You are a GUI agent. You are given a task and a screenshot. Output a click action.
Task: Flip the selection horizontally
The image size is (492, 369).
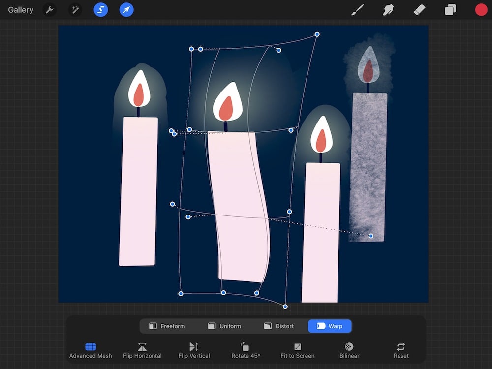point(142,349)
